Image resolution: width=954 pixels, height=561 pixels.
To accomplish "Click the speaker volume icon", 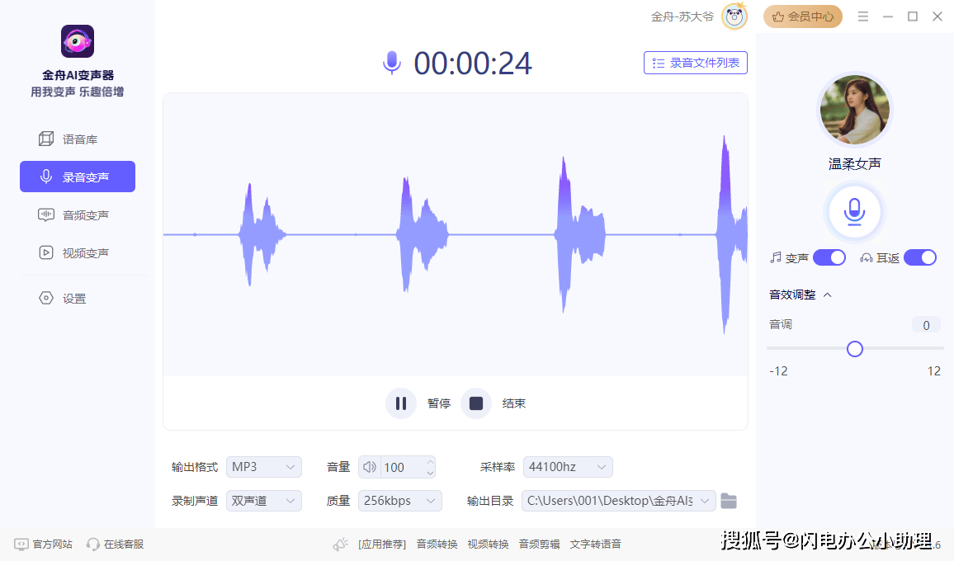I will click(369, 467).
